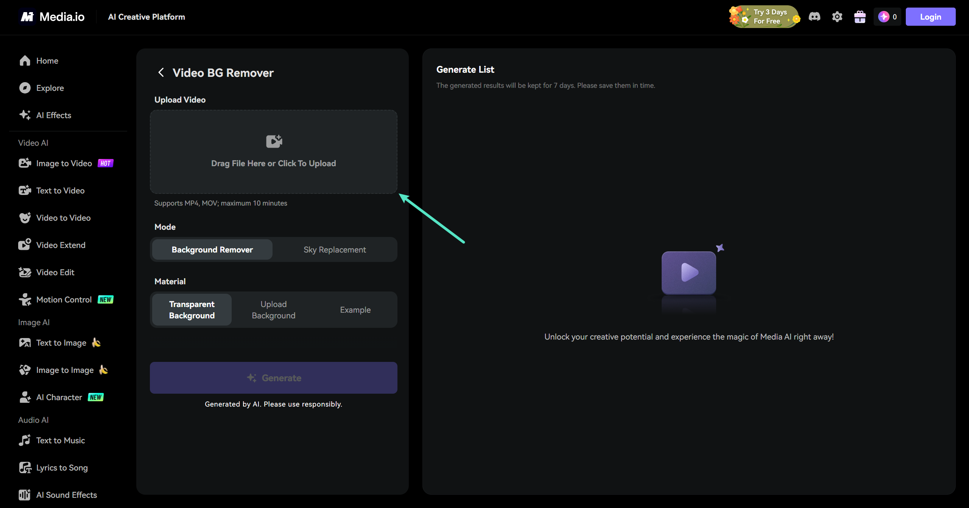Image resolution: width=969 pixels, height=508 pixels.
Task: Click the Login button
Action: pyautogui.click(x=930, y=17)
